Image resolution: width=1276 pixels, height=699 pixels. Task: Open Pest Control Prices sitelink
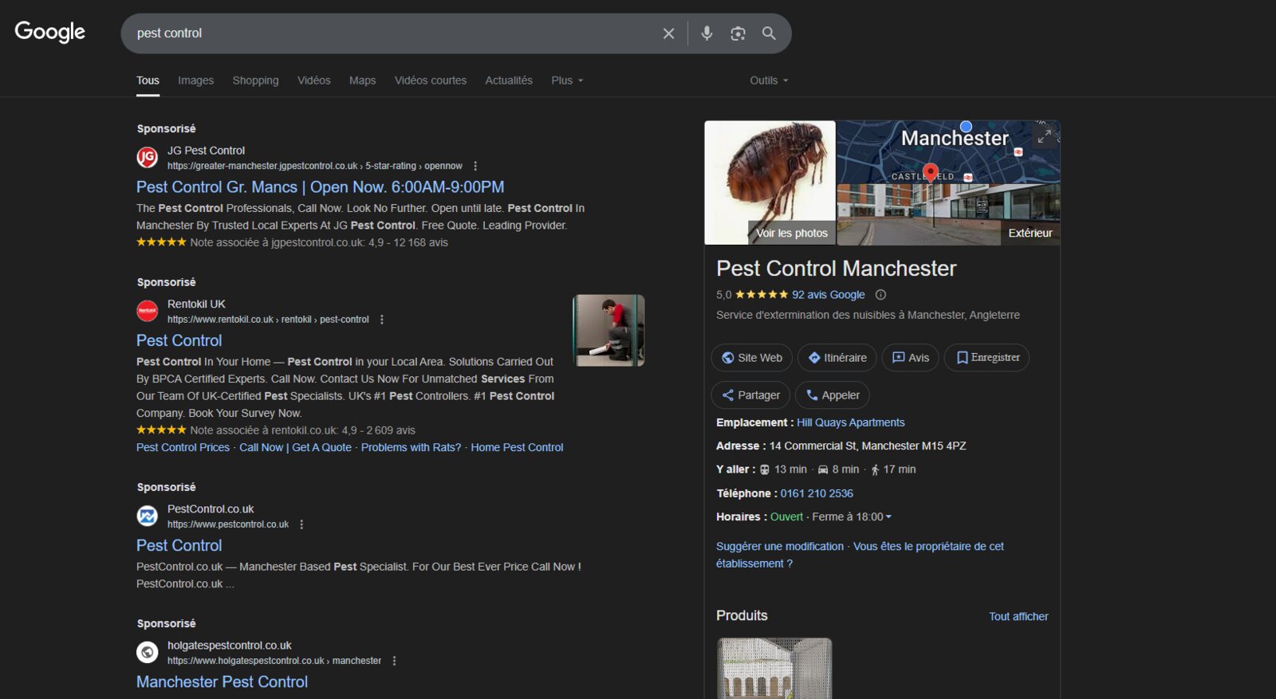183,448
